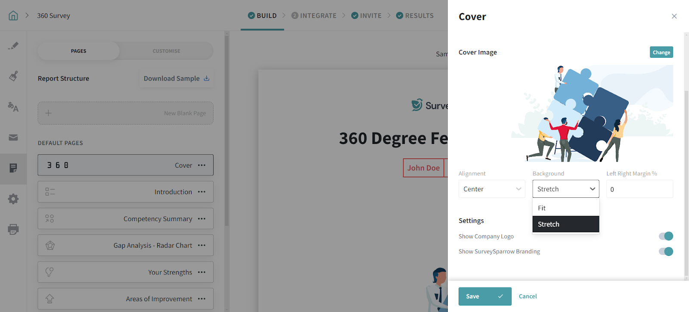Open the settings gear icon in sidebar

pyautogui.click(x=13, y=199)
